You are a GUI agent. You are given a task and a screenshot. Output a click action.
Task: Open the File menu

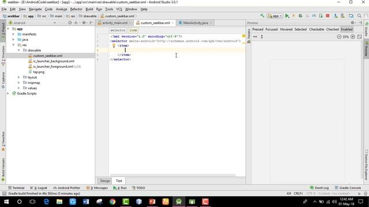4,9
